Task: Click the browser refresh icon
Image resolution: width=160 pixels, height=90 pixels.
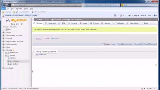Action: point(115,5)
